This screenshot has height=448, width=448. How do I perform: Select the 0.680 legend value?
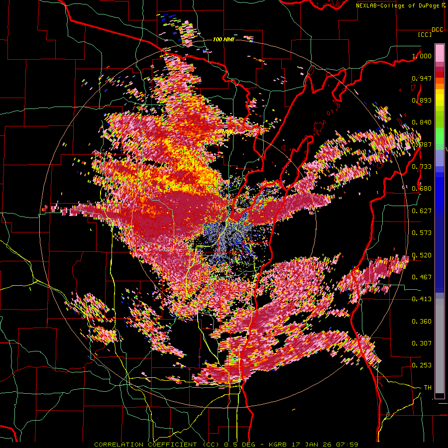[422, 189]
